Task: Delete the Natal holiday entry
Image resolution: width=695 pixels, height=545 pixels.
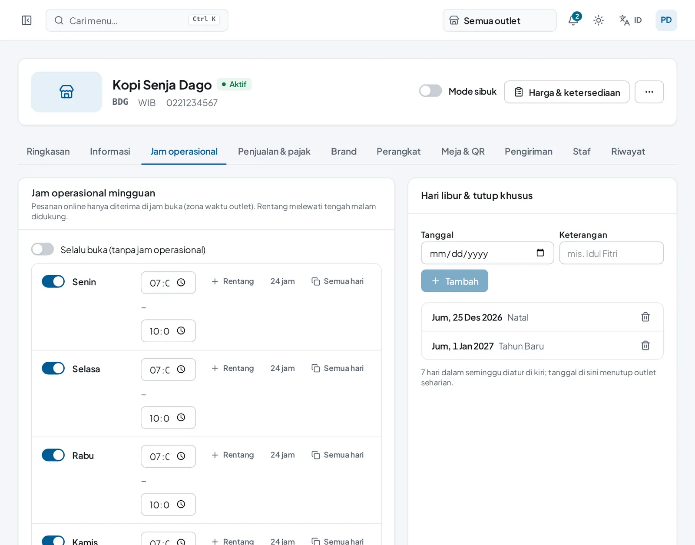Action: 645,317
